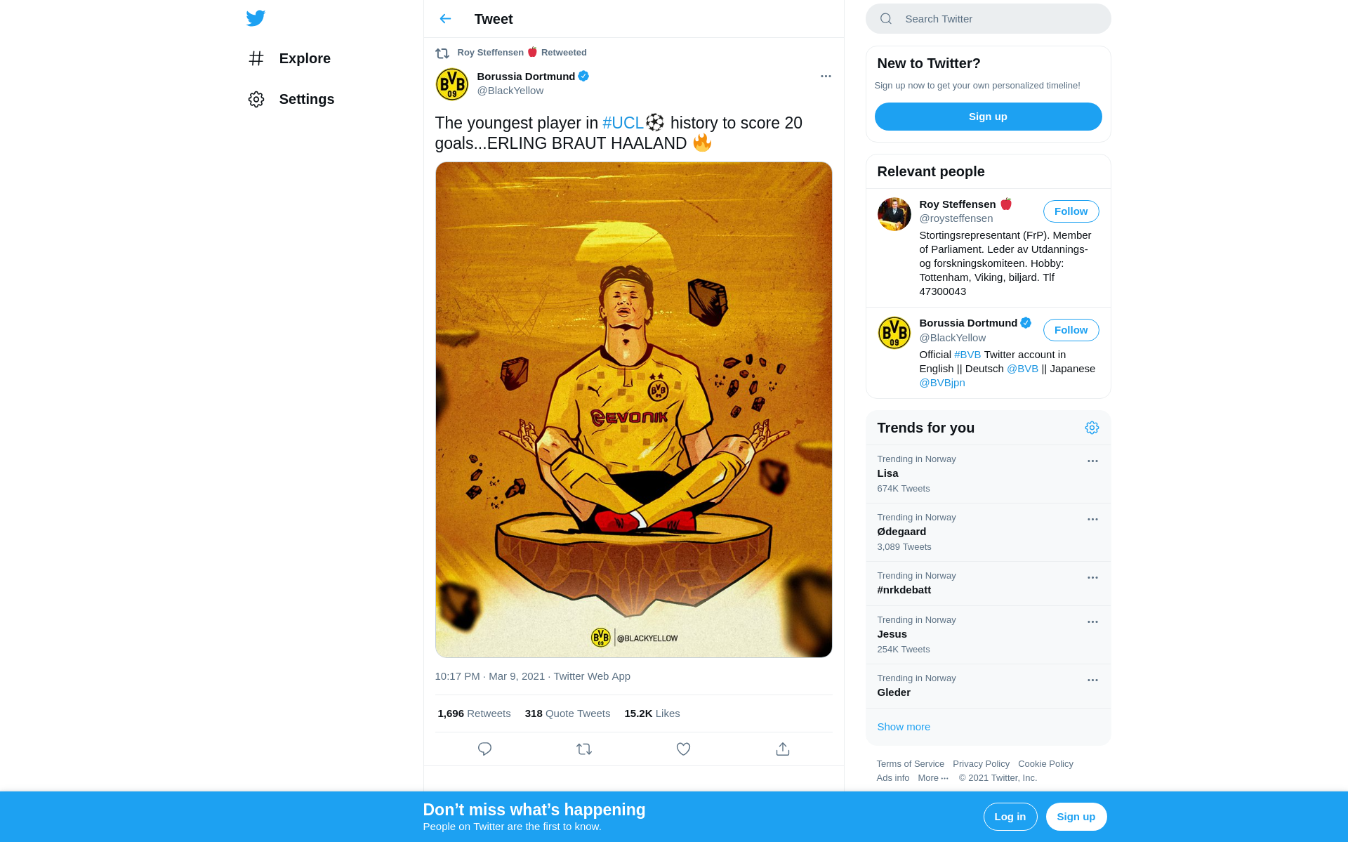Open options for the Ødegaard trend
This screenshot has height=842, width=1348.
pyautogui.click(x=1092, y=520)
